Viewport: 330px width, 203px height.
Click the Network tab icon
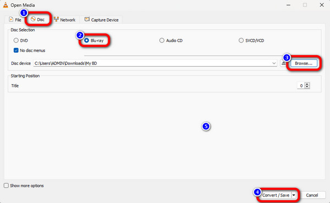click(56, 19)
